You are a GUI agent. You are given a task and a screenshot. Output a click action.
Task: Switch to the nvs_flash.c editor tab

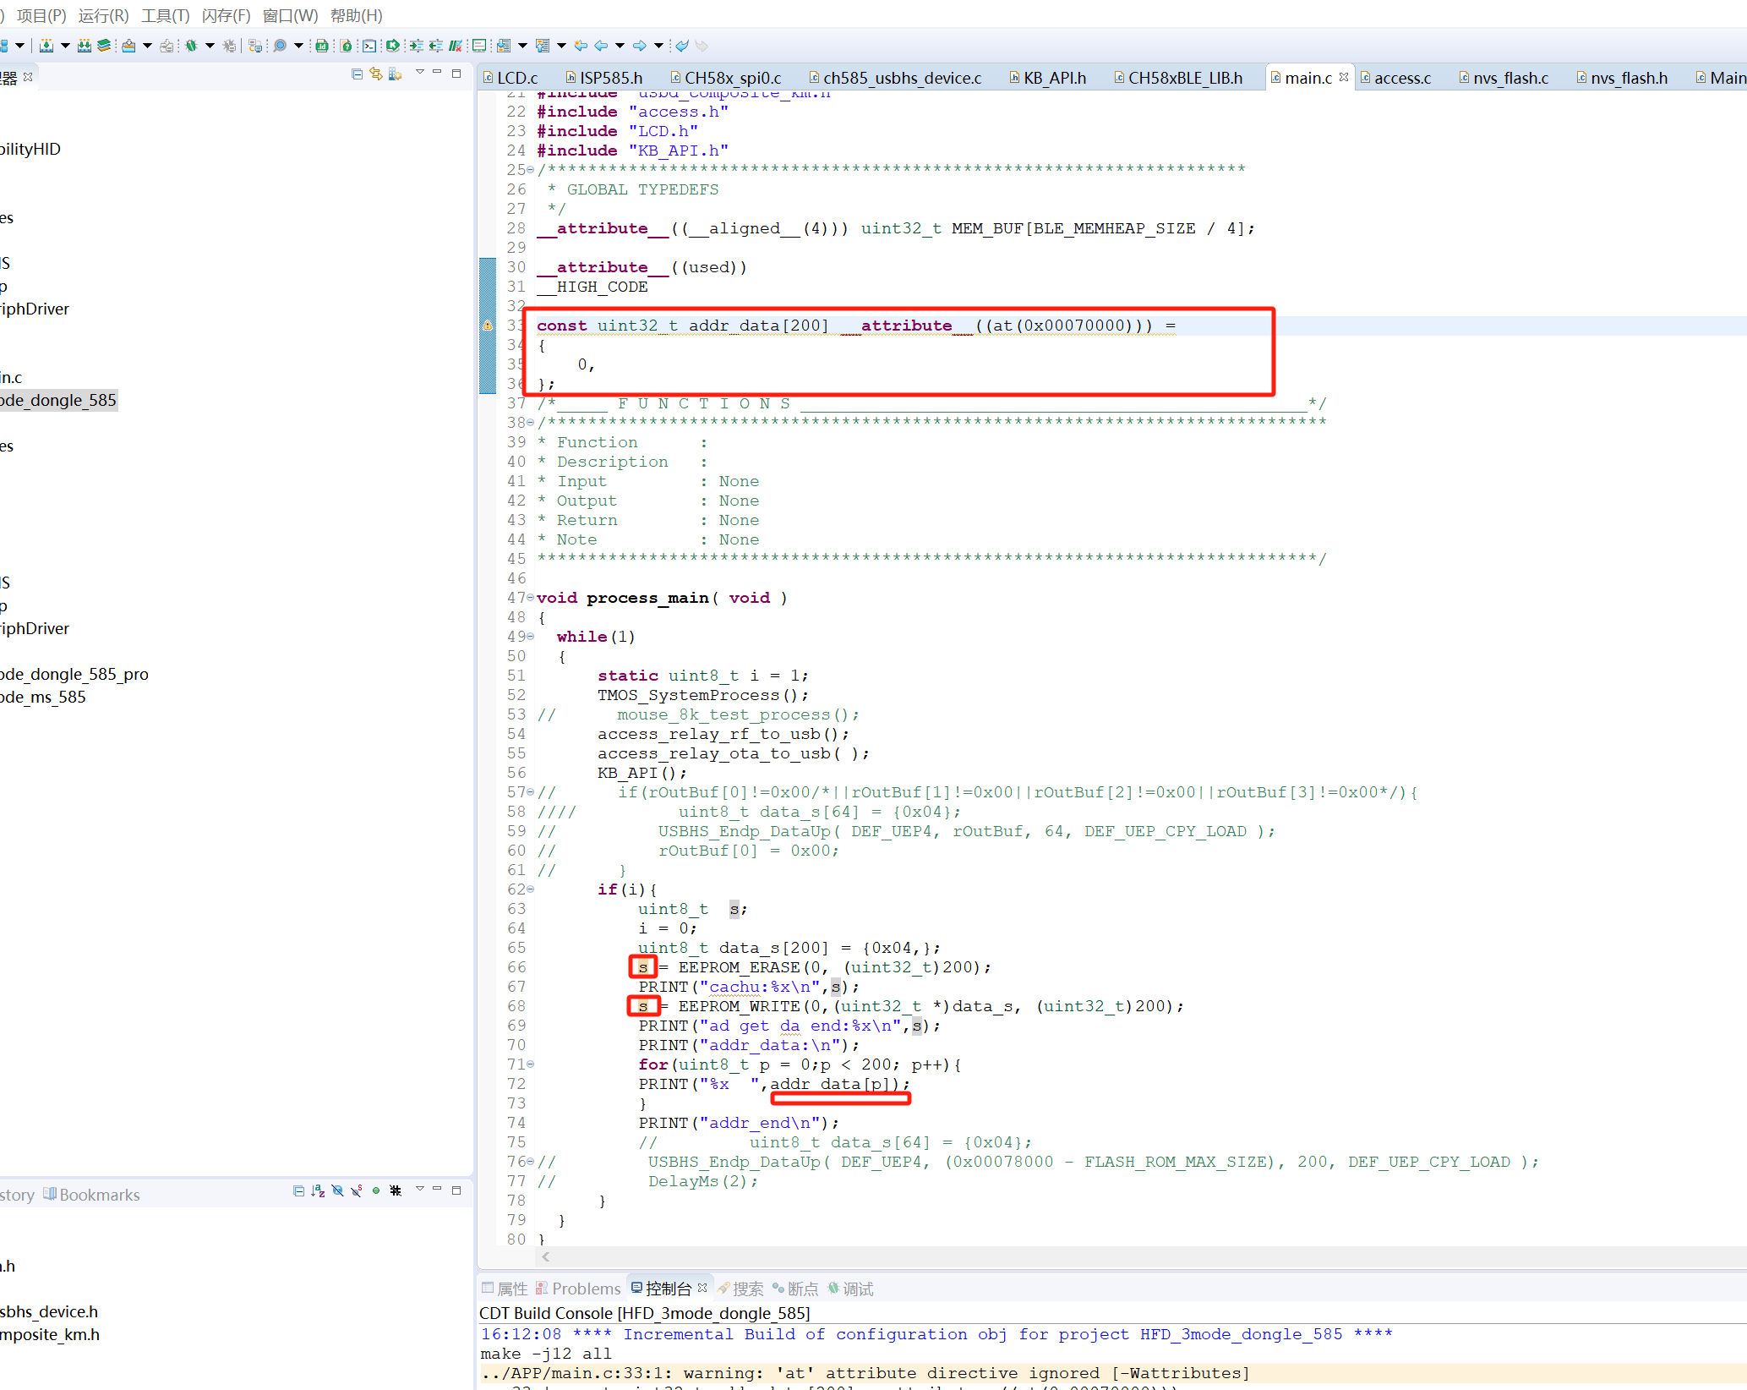point(1504,78)
